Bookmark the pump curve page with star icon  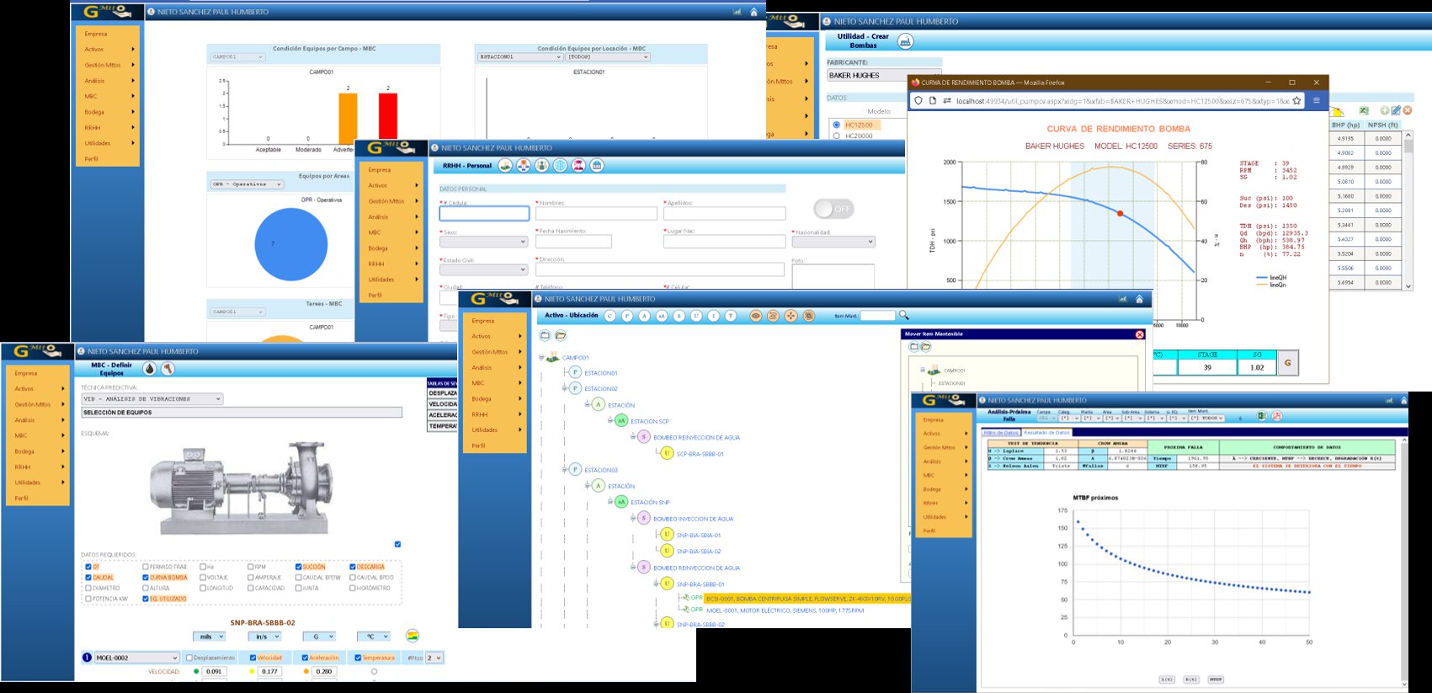point(1296,101)
